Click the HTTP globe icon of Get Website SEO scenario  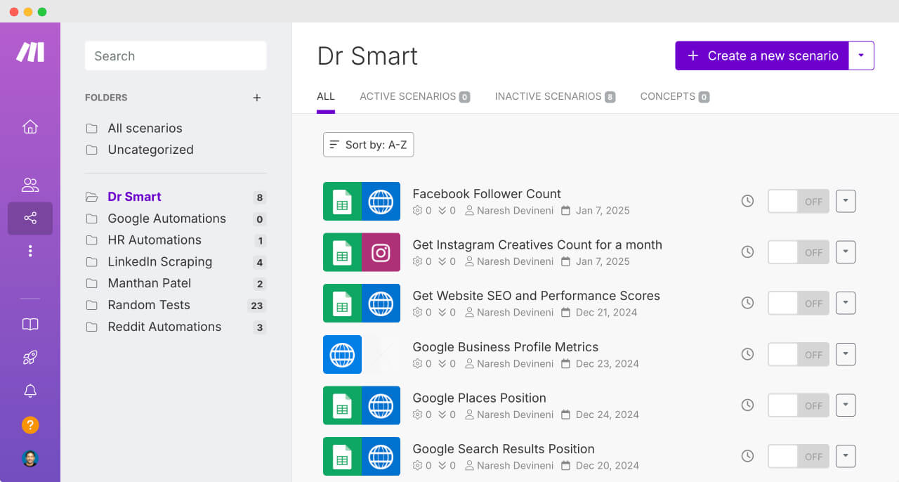pos(381,303)
